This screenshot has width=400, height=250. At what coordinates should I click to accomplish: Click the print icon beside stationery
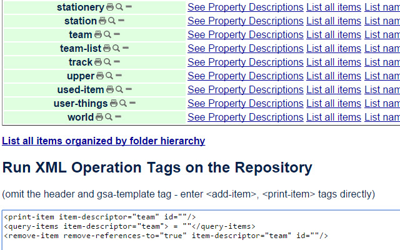pyautogui.click(x=110, y=7)
